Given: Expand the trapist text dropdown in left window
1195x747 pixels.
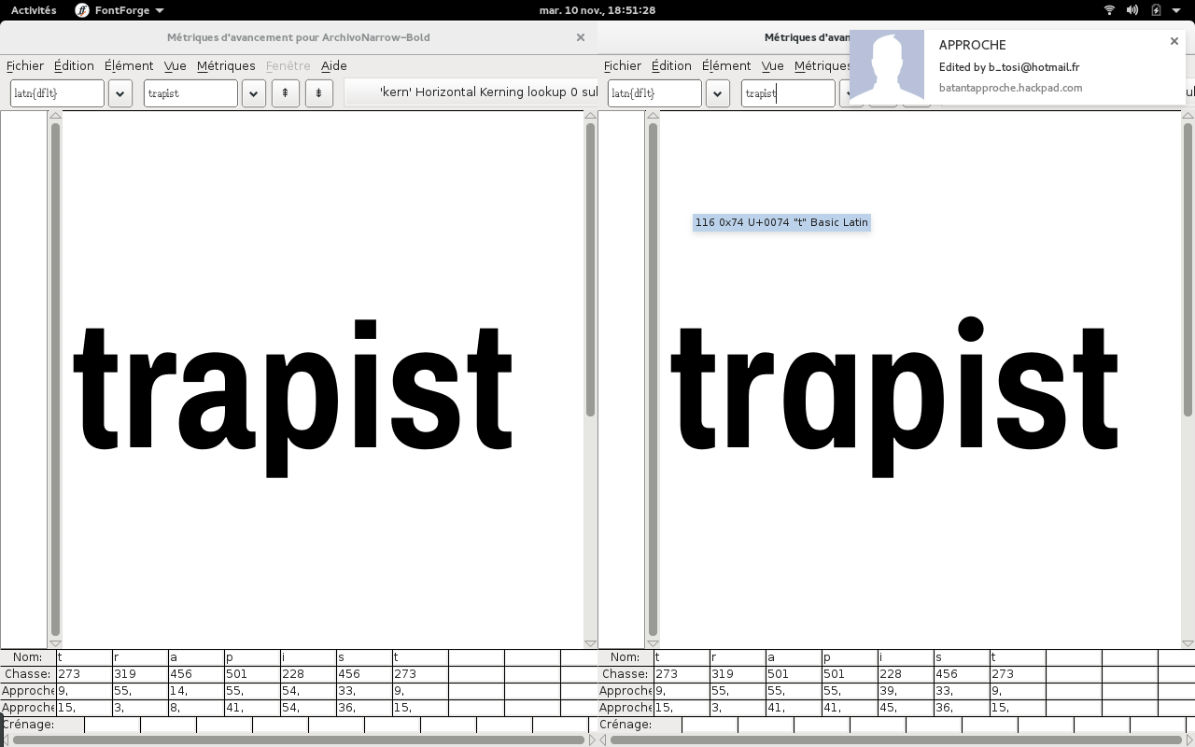Looking at the screenshot, I should [x=253, y=93].
